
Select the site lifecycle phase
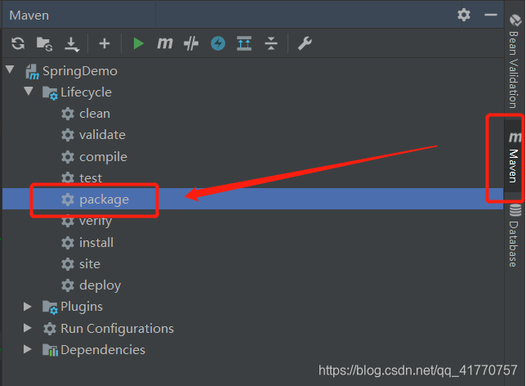pyautogui.click(x=90, y=264)
